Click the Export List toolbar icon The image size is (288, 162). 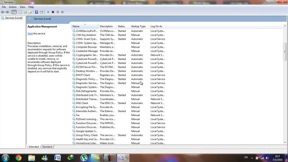pyautogui.click(x=30, y=12)
